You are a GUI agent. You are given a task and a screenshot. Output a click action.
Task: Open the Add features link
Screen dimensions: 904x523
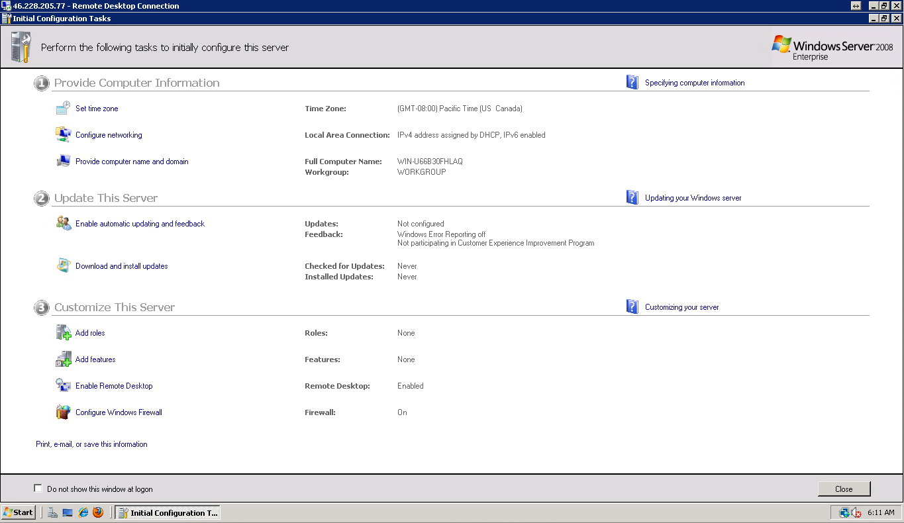point(95,359)
